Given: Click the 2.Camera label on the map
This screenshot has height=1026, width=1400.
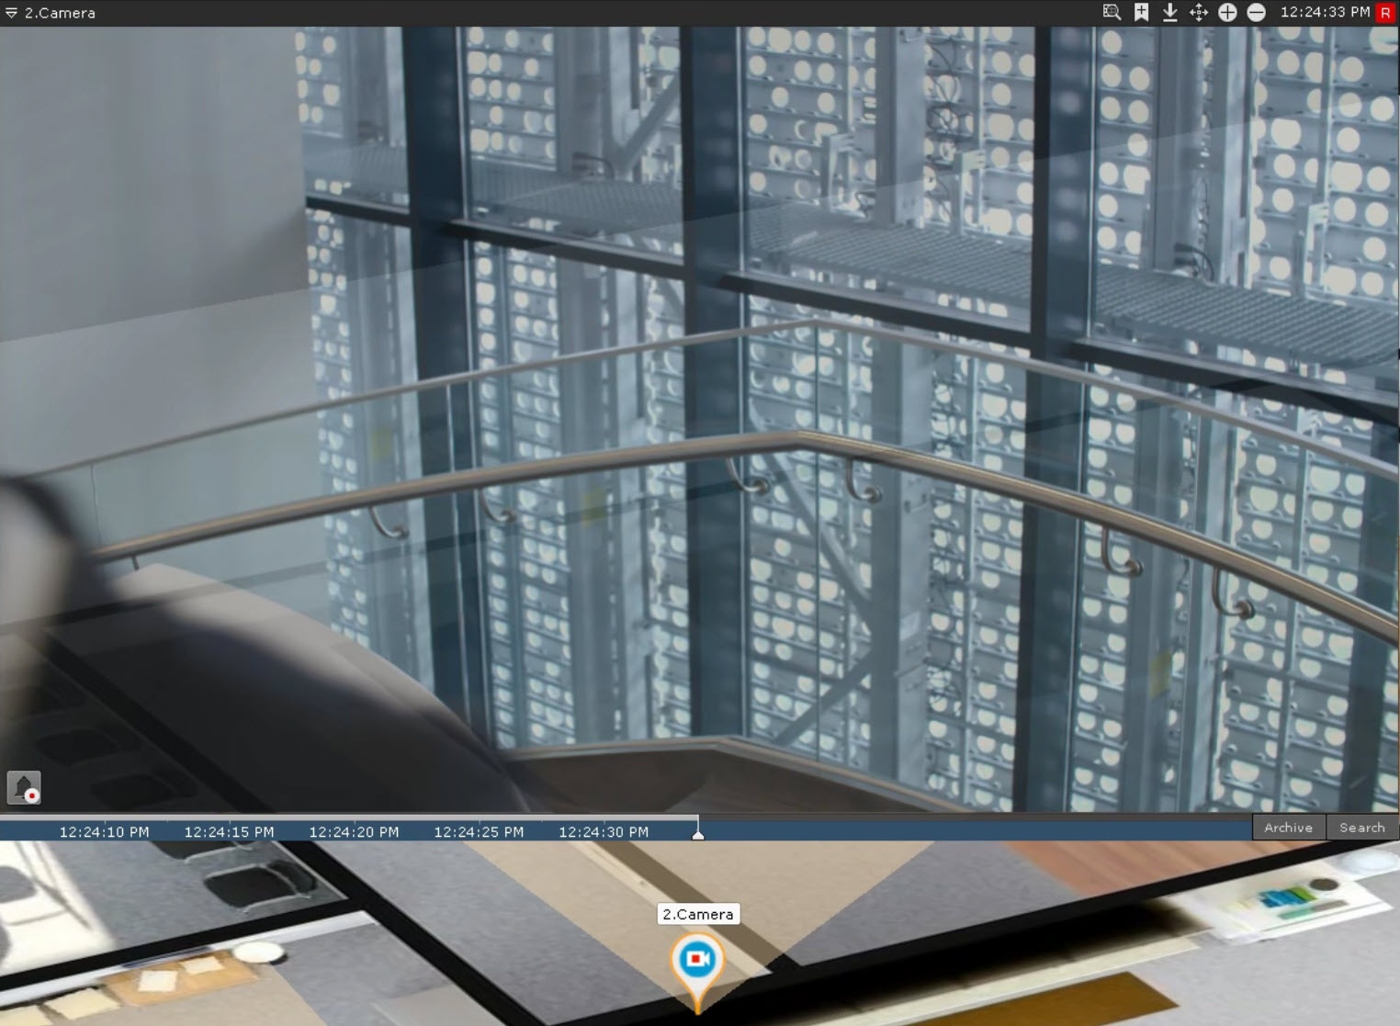Looking at the screenshot, I should (x=698, y=914).
